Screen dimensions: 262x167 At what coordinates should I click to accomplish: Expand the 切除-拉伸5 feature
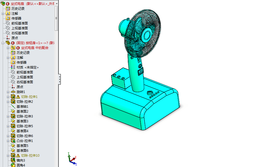8,126
